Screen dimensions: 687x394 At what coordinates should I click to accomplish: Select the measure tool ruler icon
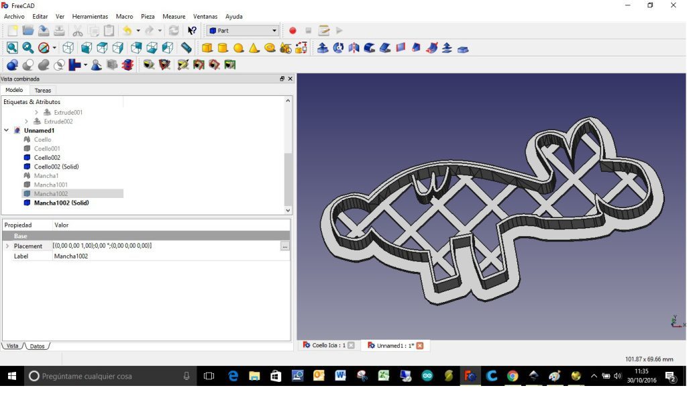(x=187, y=48)
